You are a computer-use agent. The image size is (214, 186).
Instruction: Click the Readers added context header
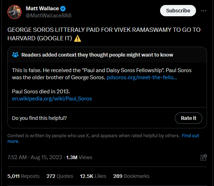coord(97,55)
